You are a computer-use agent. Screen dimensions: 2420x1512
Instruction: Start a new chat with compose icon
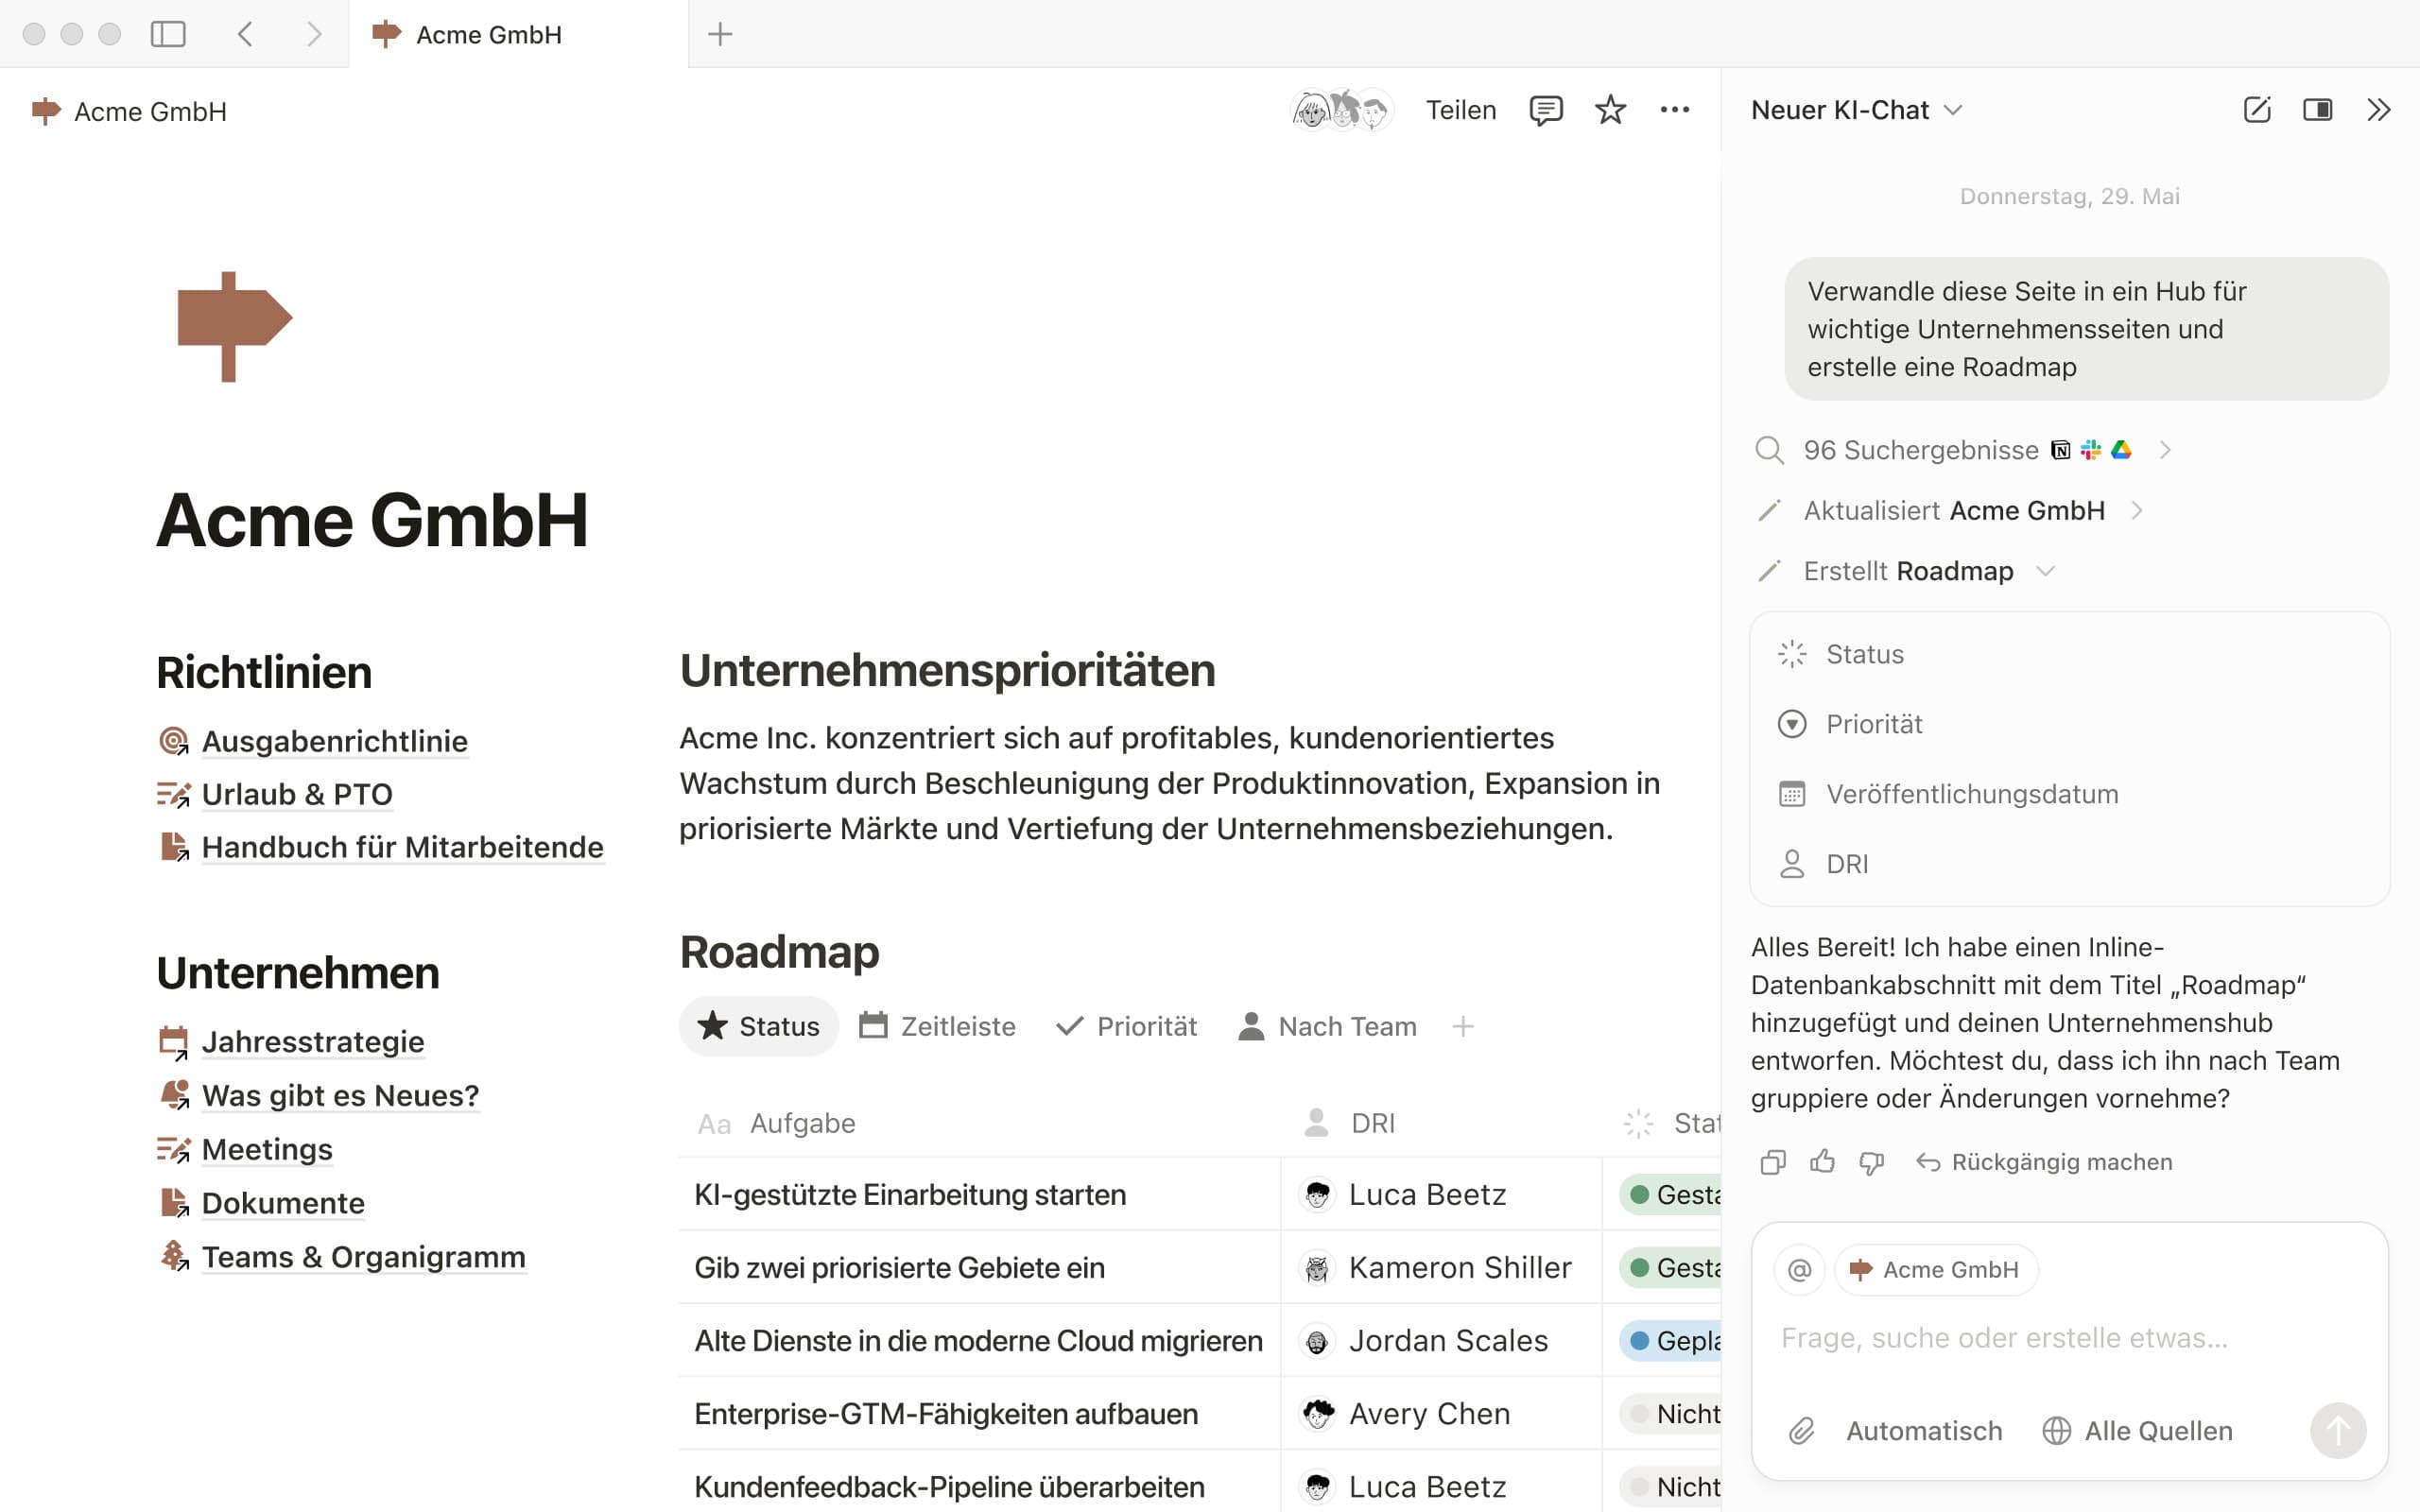pos(2256,110)
